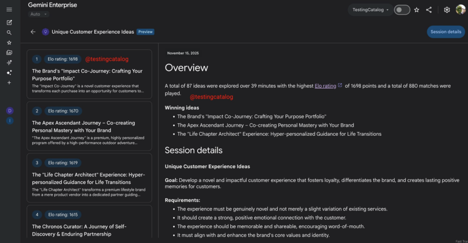Image resolution: width=468 pixels, height=243 pixels.
Task: Start a new chat with the compose icon
Action: tap(9, 22)
